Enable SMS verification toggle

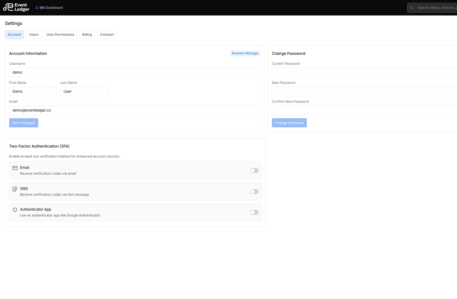click(x=254, y=192)
